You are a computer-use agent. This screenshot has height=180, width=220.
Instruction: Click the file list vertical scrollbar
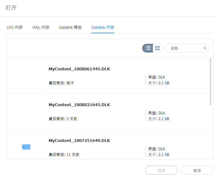point(210,81)
